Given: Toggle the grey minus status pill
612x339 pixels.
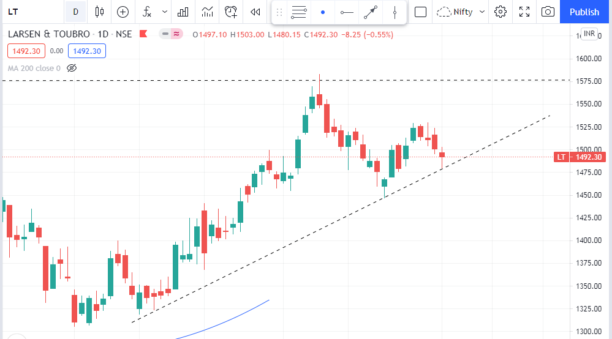Looking at the screenshot, I should pos(165,34).
